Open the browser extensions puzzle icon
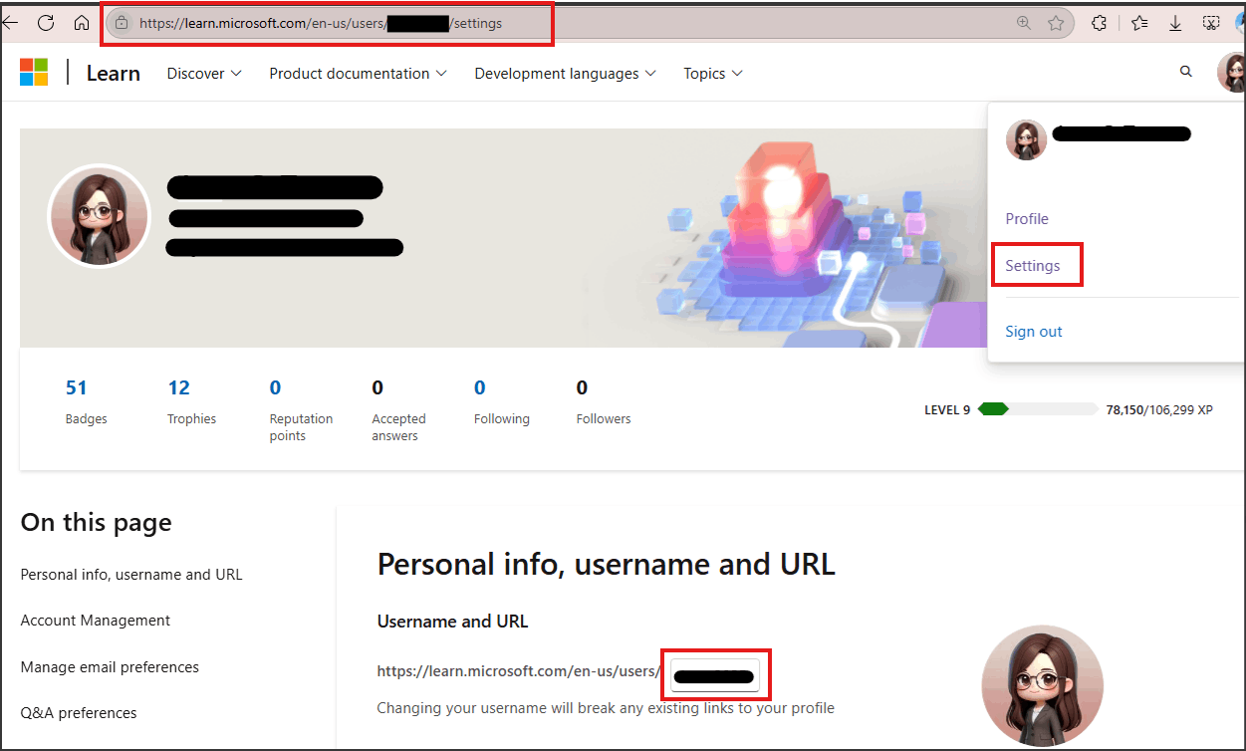Viewport: 1246px width, 751px height. [x=1100, y=23]
